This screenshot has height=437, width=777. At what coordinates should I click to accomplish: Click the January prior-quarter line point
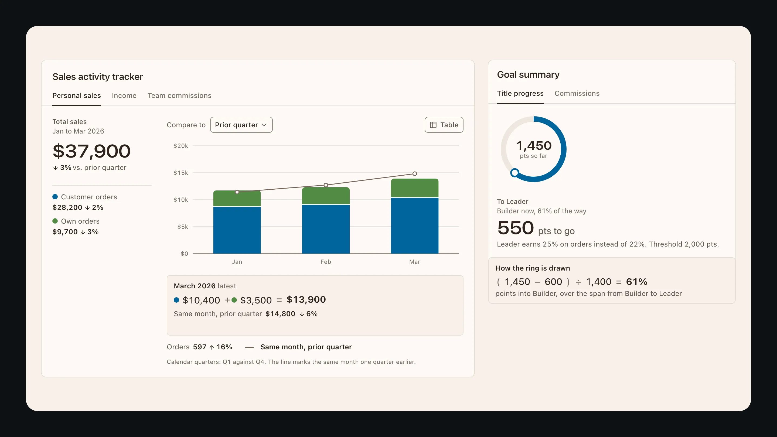click(x=237, y=192)
